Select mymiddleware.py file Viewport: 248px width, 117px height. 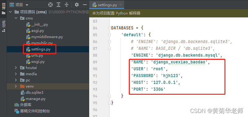point(47,37)
